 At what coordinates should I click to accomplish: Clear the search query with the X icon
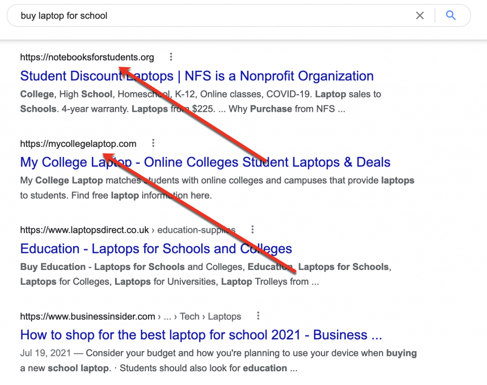(x=419, y=16)
